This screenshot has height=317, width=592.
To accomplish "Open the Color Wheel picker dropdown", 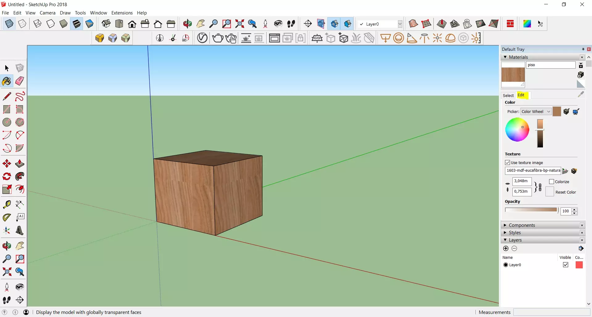I will tap(536, 111).
